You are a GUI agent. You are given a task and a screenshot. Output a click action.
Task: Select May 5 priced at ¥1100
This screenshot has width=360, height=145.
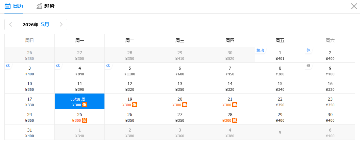click(130, 70)
